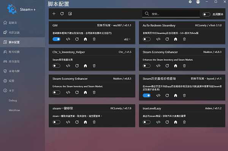The height and width of the screenshot is (151, 228).
Task: Enable the AuTo Redeem Steamkey toggle
Action: (x=147, y=39)
